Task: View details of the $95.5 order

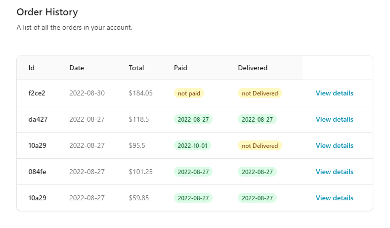Action: [334, 145]
